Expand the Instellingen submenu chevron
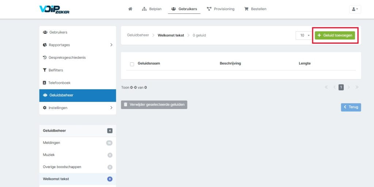The height and width of the screenshot is (187, 374). [111, 108]
